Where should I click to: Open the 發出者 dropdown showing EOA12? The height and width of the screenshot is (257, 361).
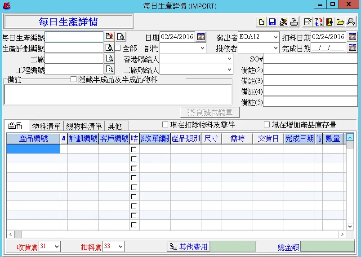tap(275, 37)
